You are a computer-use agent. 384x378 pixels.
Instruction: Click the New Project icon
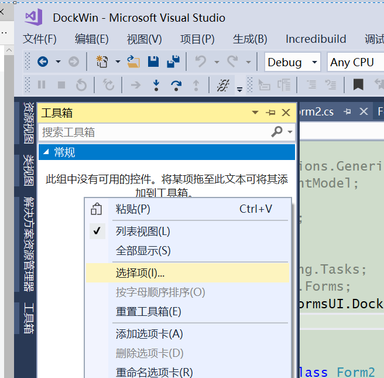102,62
